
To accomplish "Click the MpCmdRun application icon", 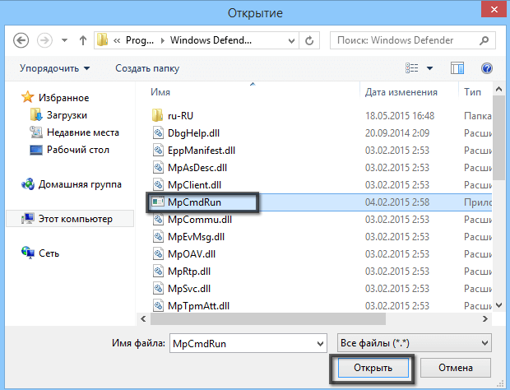I will tap(158, 202).
